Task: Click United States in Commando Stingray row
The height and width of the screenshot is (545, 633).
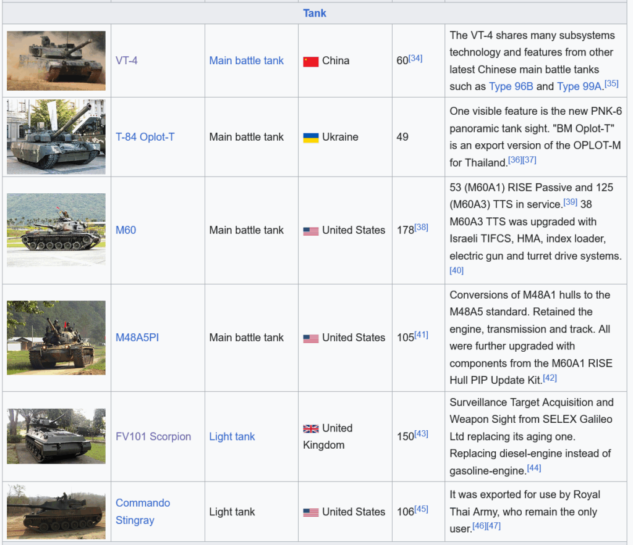Action: point(354,512)
